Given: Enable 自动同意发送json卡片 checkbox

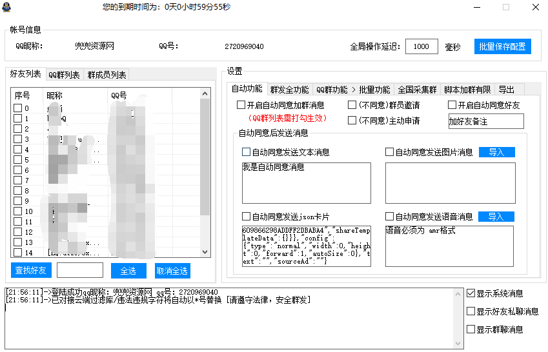Looking at the screenshot, I should click(x=246, y=217).
